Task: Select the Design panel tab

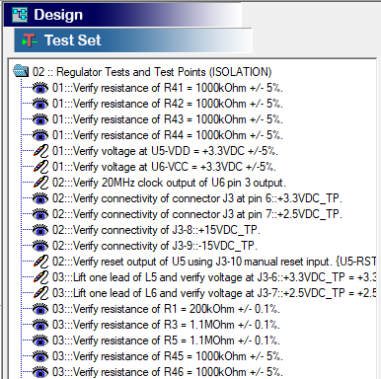Action: coord(122,15)
